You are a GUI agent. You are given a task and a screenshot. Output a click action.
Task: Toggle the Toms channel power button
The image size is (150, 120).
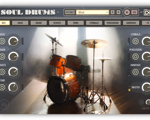[2, 87]
